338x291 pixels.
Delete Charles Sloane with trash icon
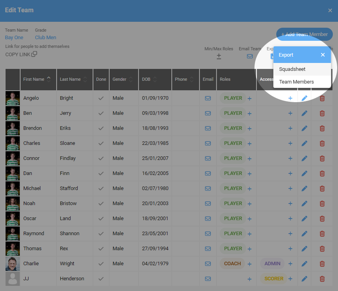pyautogui.click(x=322, y=143)
